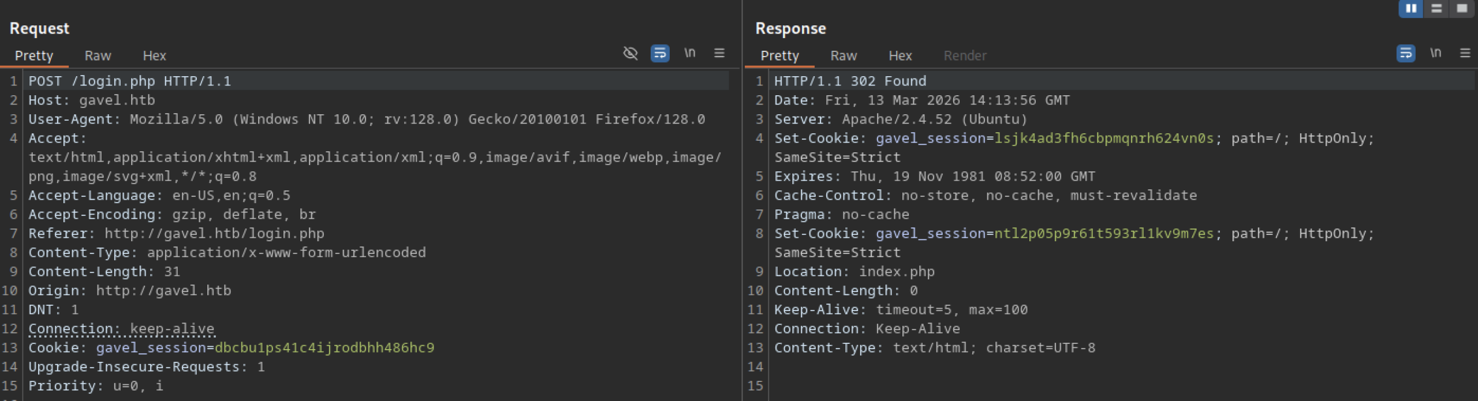This screenshot has height=401, width=1478.
Task: Toggle the eye-slash icon in Request panel
Action: (630, 54)
